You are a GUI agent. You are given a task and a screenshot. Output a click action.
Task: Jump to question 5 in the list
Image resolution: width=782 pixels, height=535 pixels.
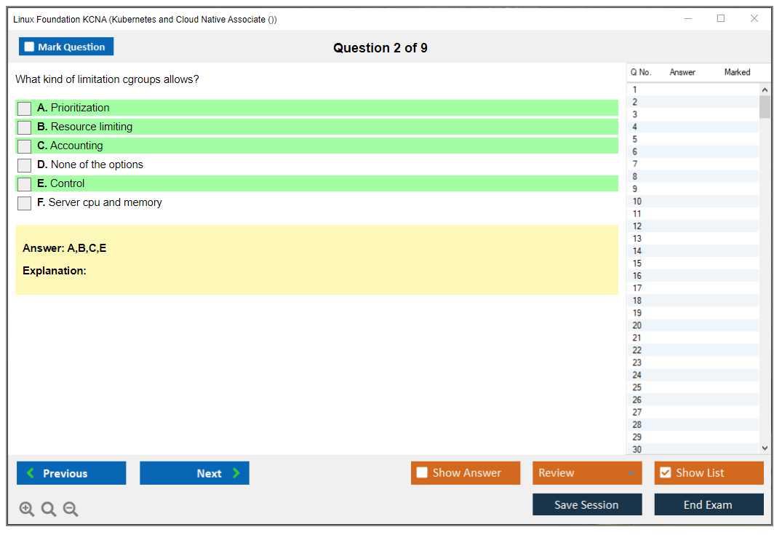(x=635, y=139)
